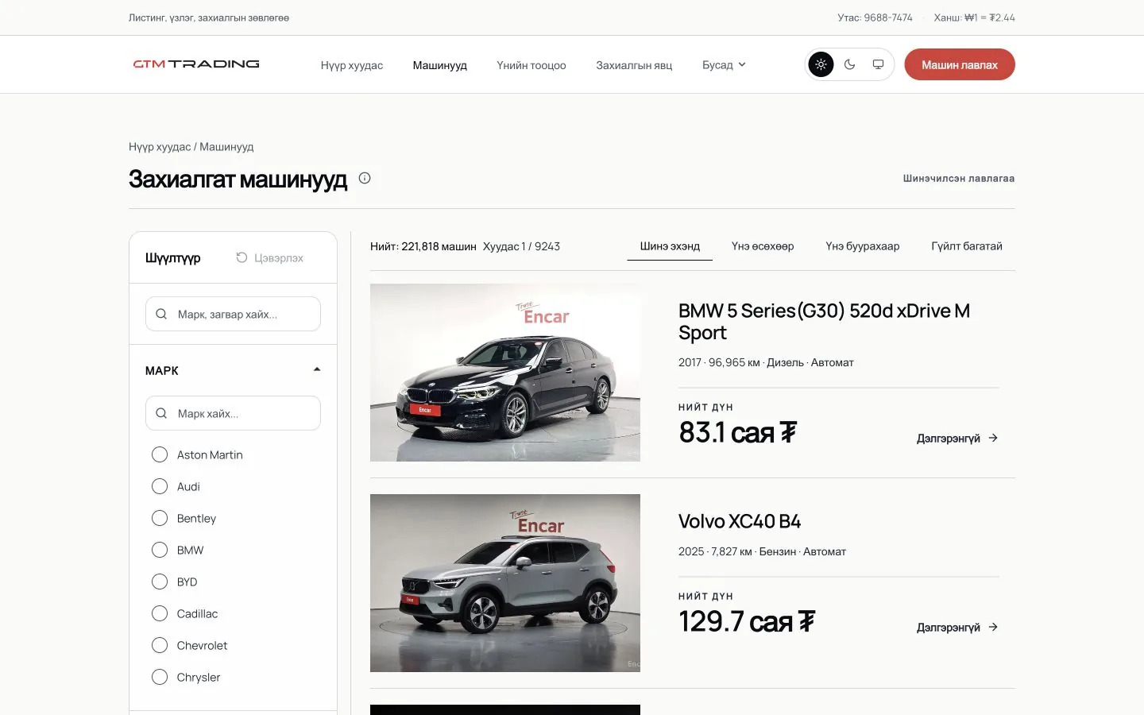Viewport: 1144px width, 715px height.
Task: Sort listings by Гүйлт багатай tab
Action: 967,246
